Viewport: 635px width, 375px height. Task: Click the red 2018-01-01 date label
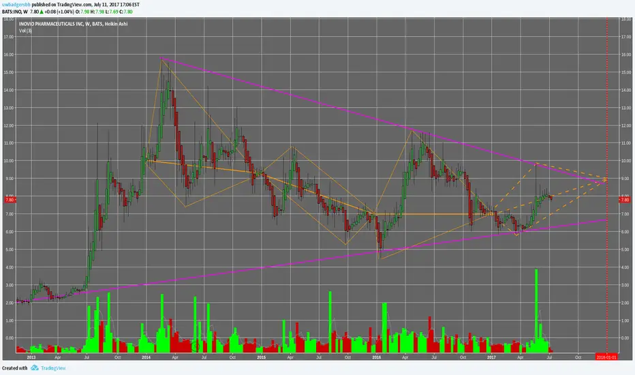click(606, 357)
